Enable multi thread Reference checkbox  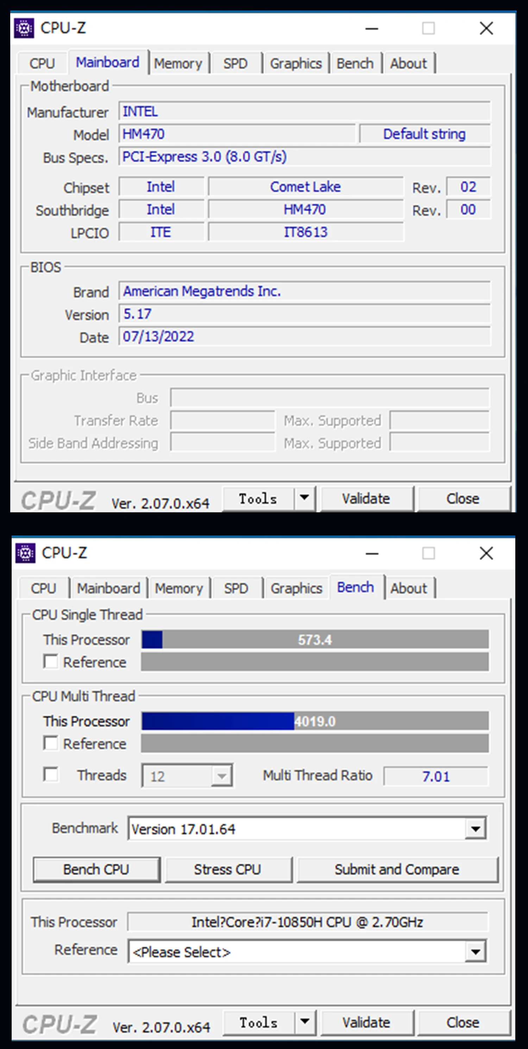50,743
